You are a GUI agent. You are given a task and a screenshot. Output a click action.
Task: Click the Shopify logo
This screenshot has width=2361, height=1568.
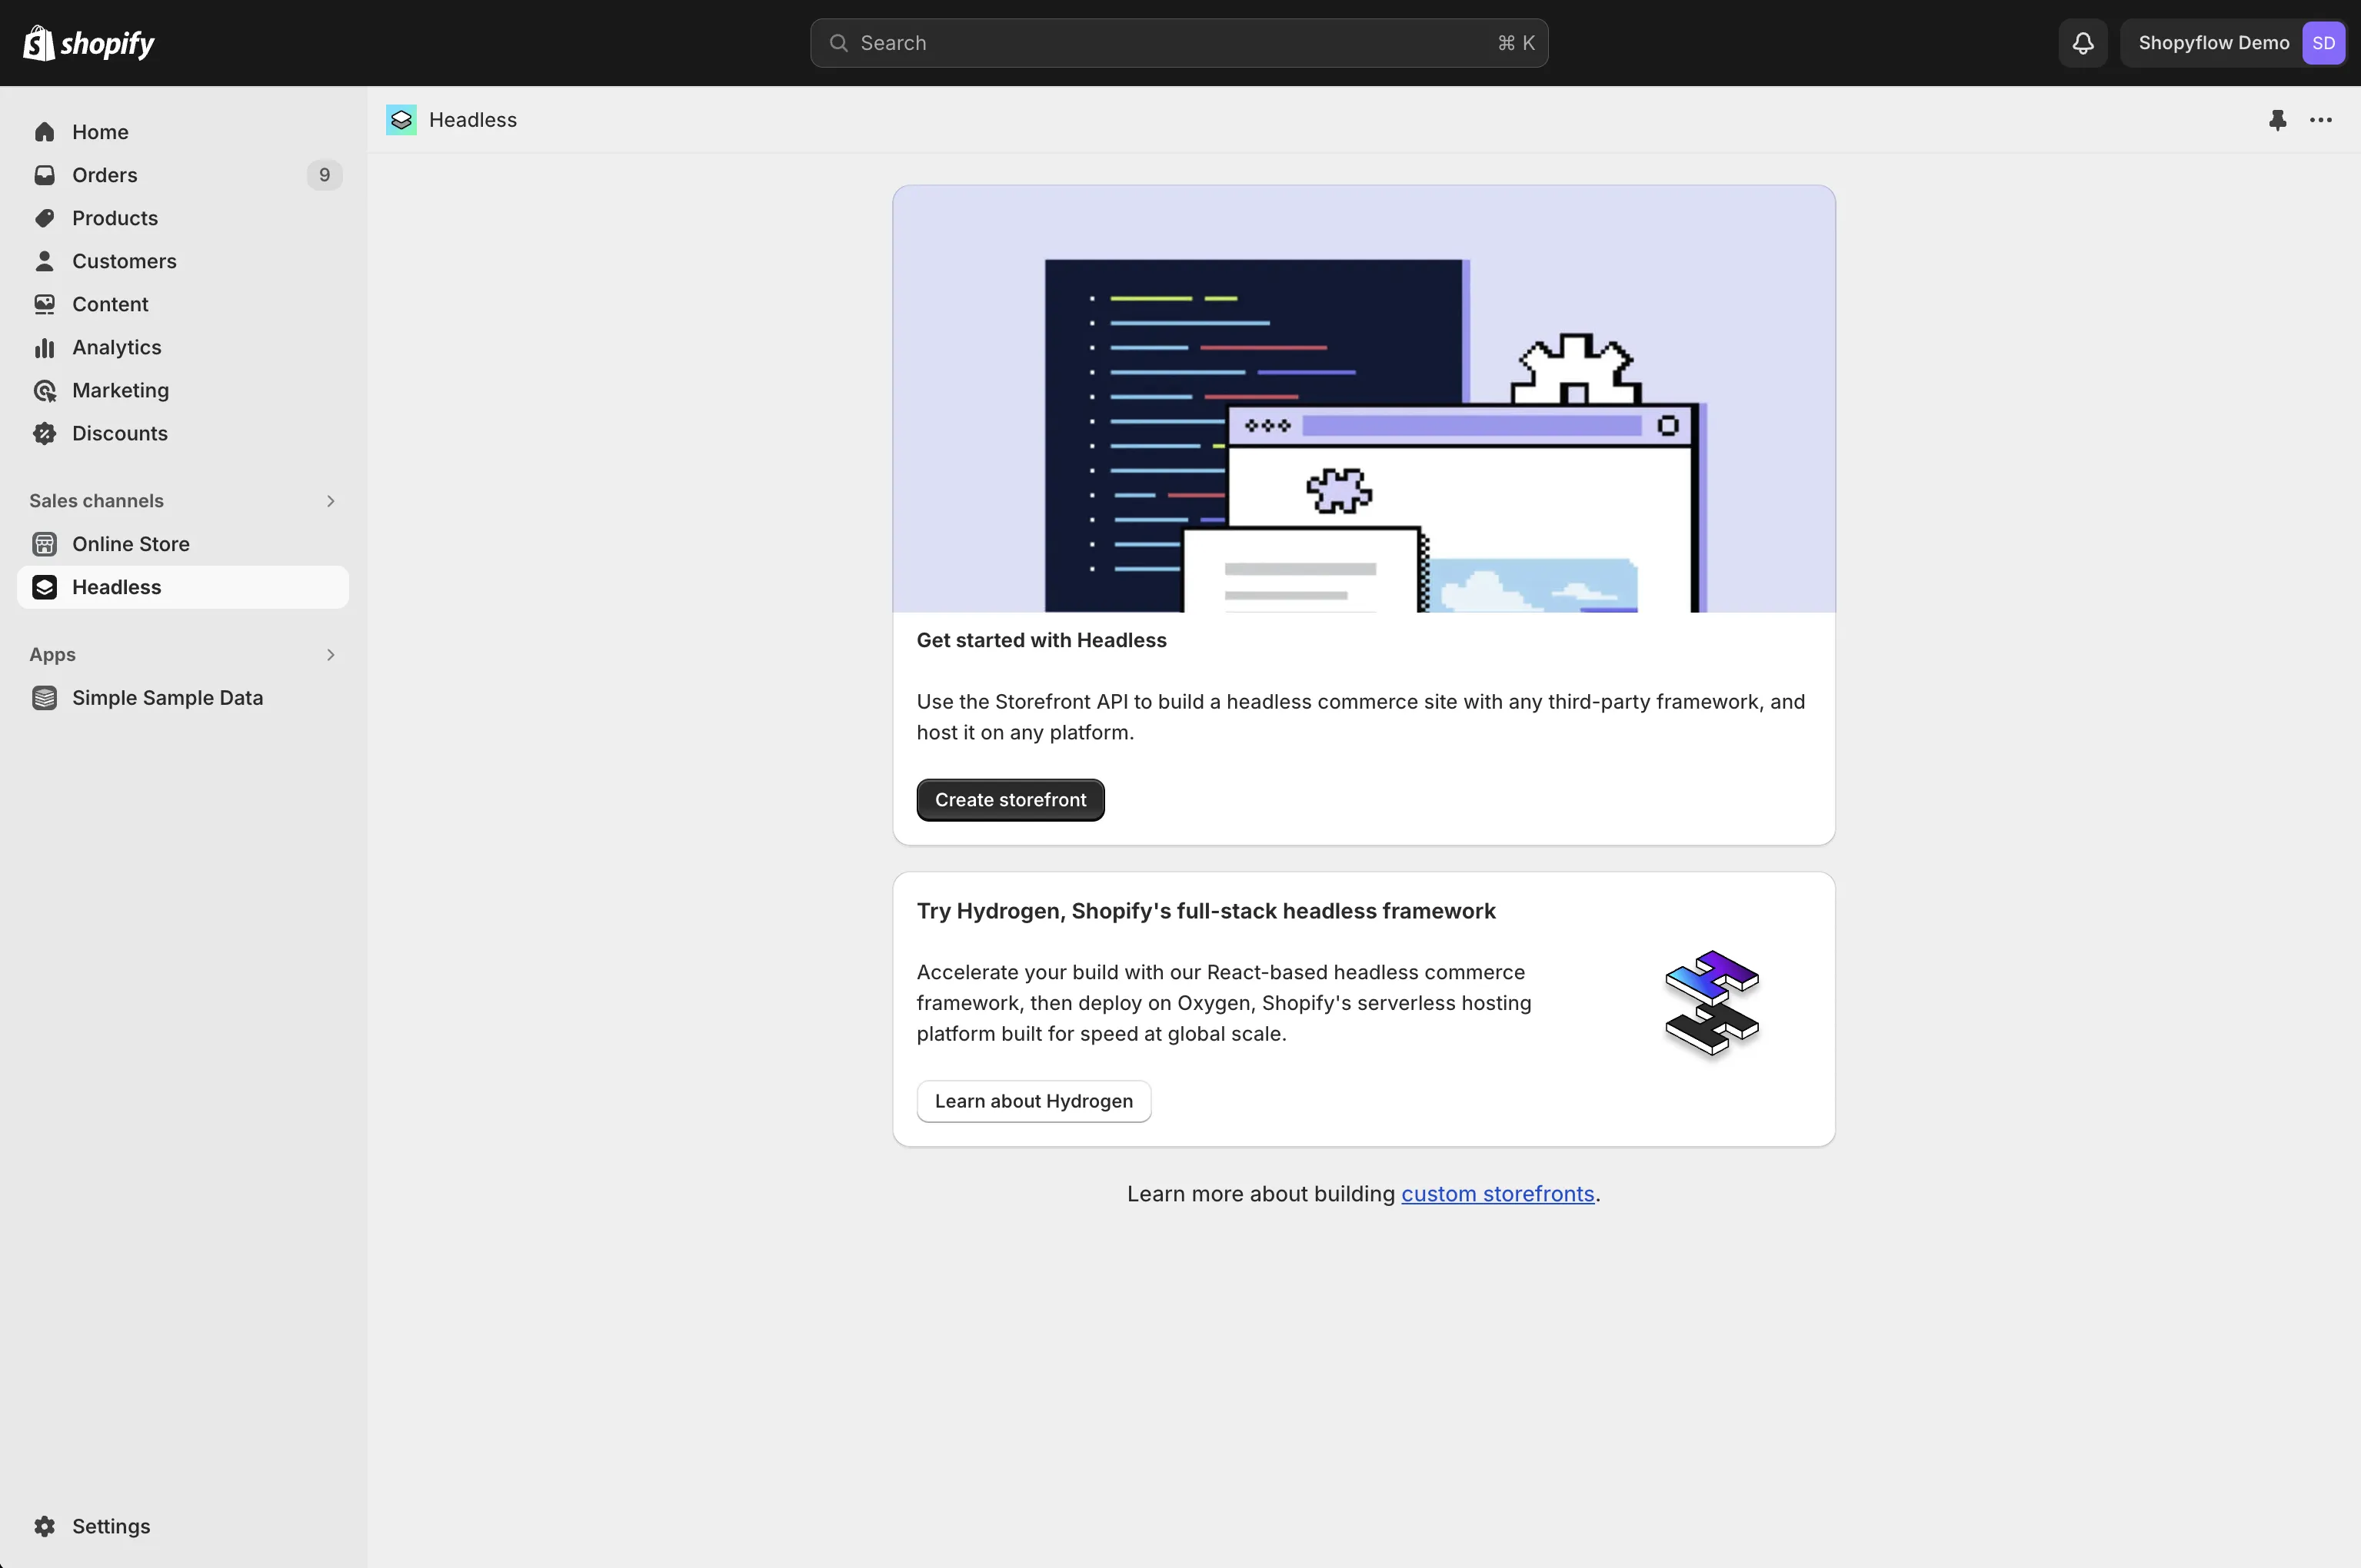89,43
